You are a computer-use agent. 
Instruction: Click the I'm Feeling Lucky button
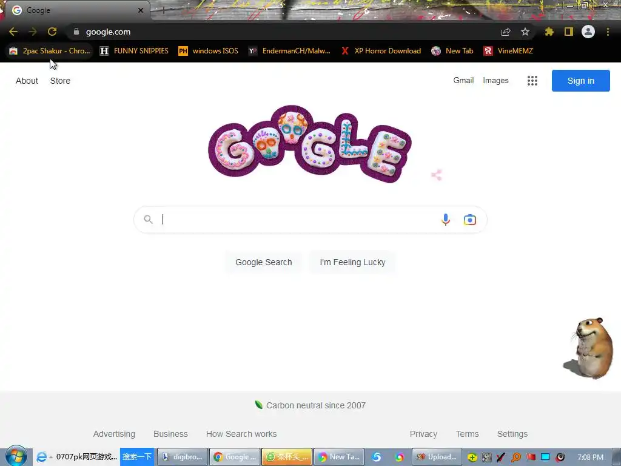click(x=352, y=262)
